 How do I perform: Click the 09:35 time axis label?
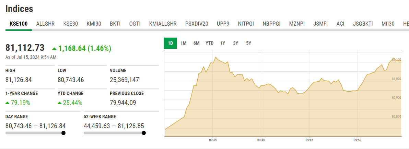213,140
